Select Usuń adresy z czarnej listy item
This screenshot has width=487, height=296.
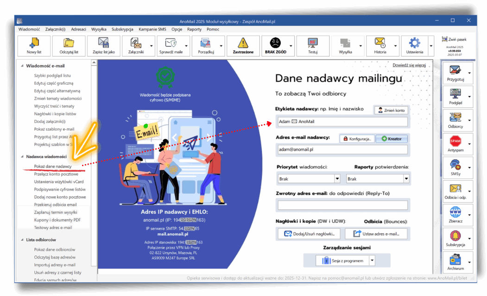58,272
